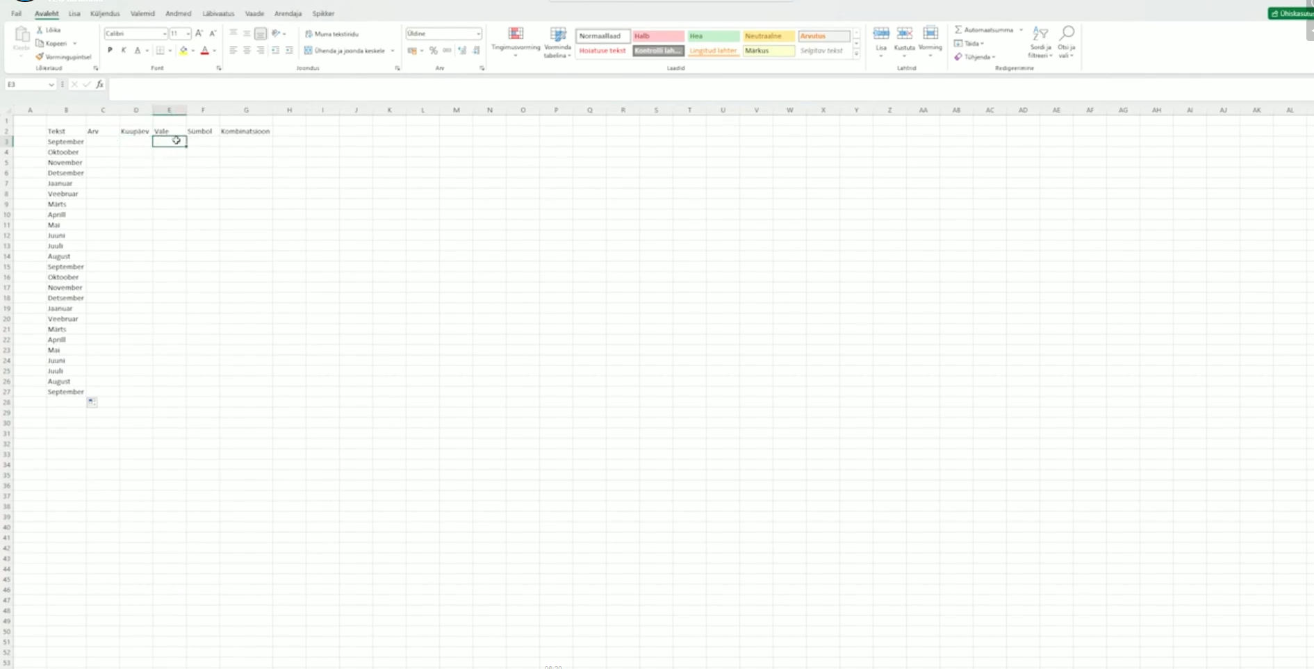Toggle underline (A) formatting

138,50
